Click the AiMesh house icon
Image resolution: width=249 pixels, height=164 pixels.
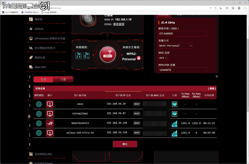tap(31, 29)
